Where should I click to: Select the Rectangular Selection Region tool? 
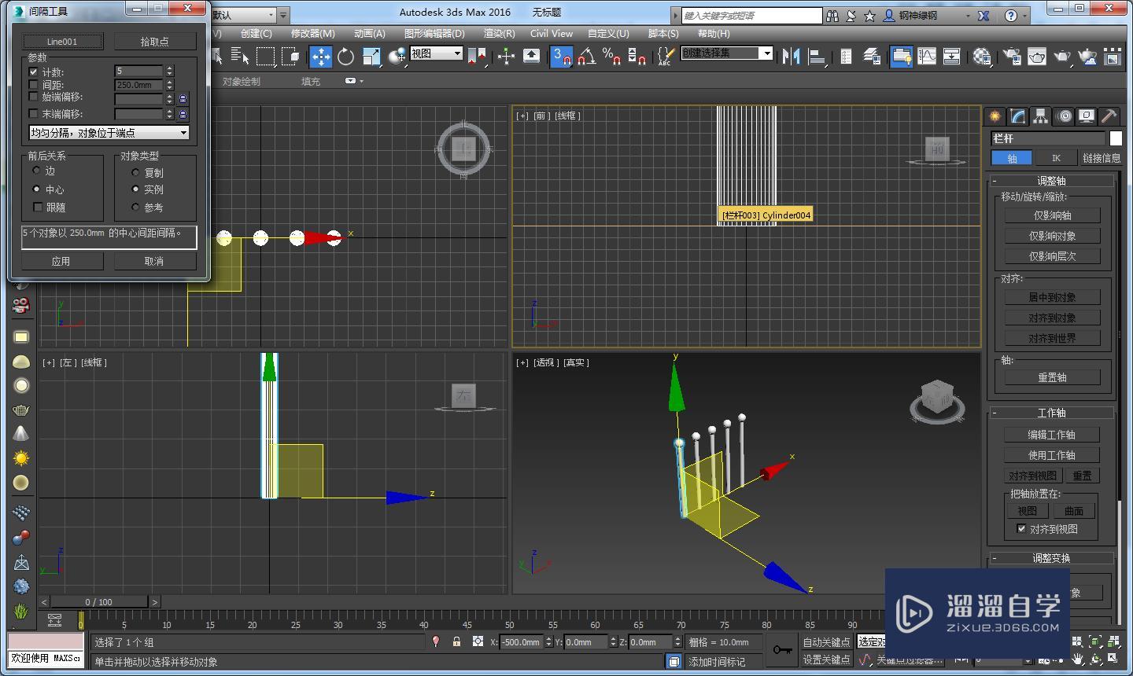(266, 56)
